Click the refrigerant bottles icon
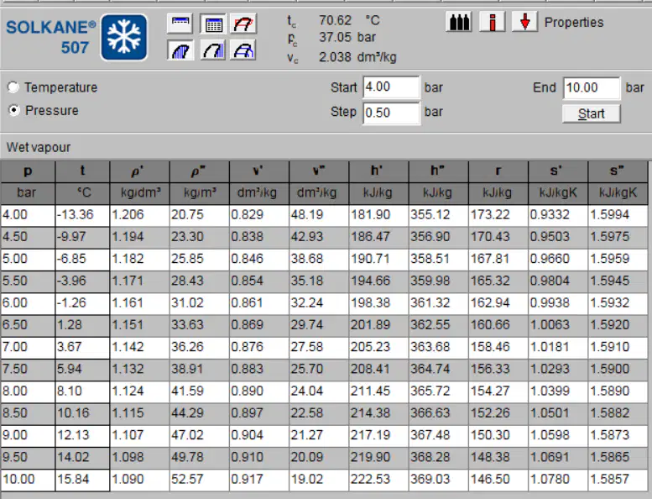652x499 pixels. (459, 22)
